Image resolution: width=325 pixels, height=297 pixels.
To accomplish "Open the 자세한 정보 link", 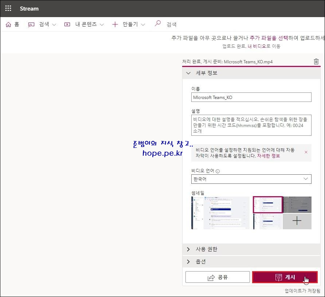I will click(x=269, y=156).
